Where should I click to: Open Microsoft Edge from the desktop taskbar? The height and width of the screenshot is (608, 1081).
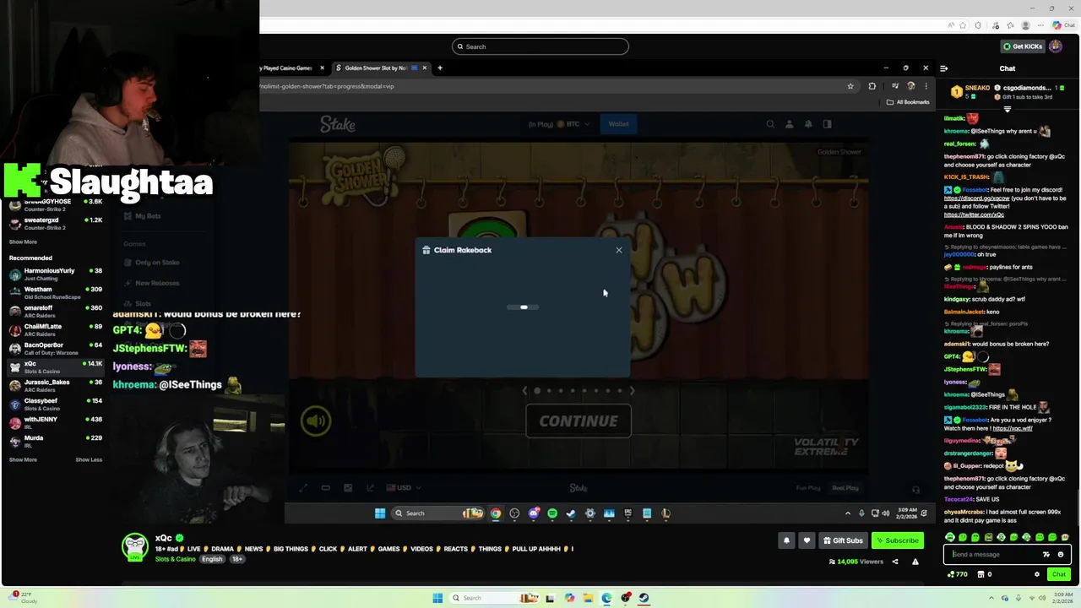[x=606, y=598]
